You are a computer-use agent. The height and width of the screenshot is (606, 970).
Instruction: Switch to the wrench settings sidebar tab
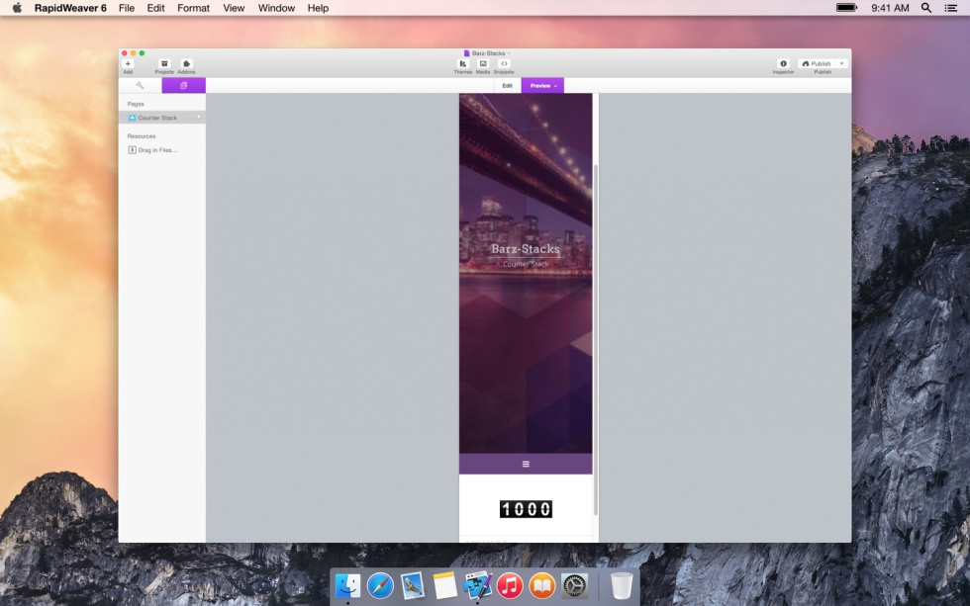click(140, 85)
